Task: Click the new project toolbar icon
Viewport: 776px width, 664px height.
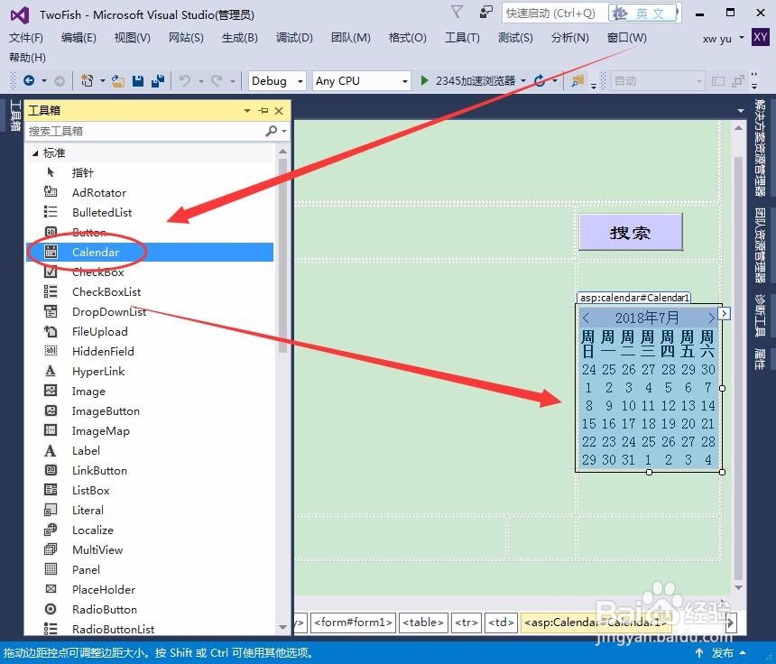Action: [x=88, y=80]
